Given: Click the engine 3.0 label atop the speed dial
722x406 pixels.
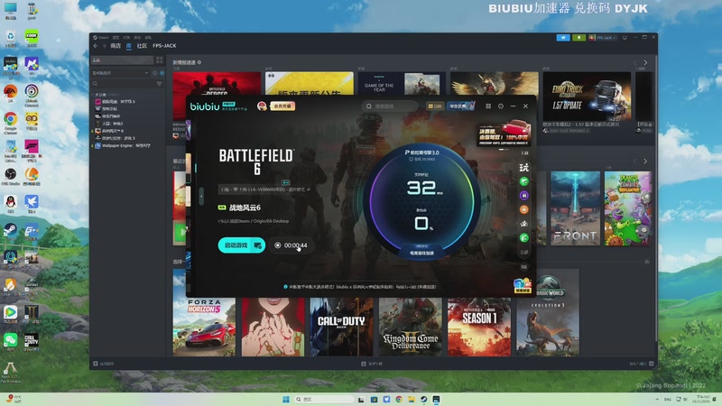Looking at the screenshot, I should [x=421, y=152].
